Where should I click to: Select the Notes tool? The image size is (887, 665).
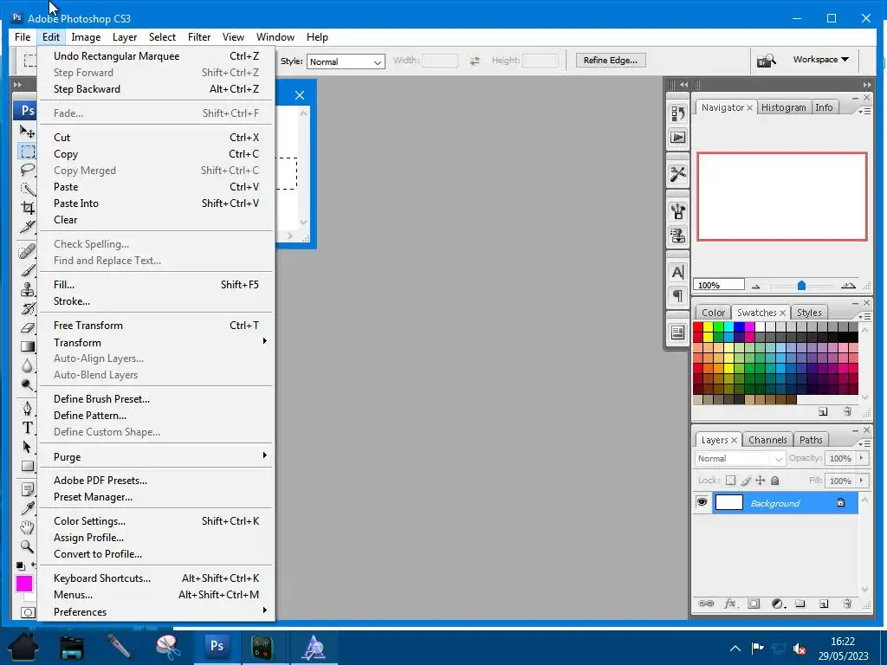(27, 489)
